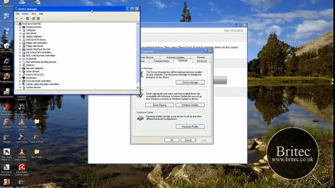Click the Display adapters device icon
This screenshot has height=188, width=335.
(x=24, y=37)
